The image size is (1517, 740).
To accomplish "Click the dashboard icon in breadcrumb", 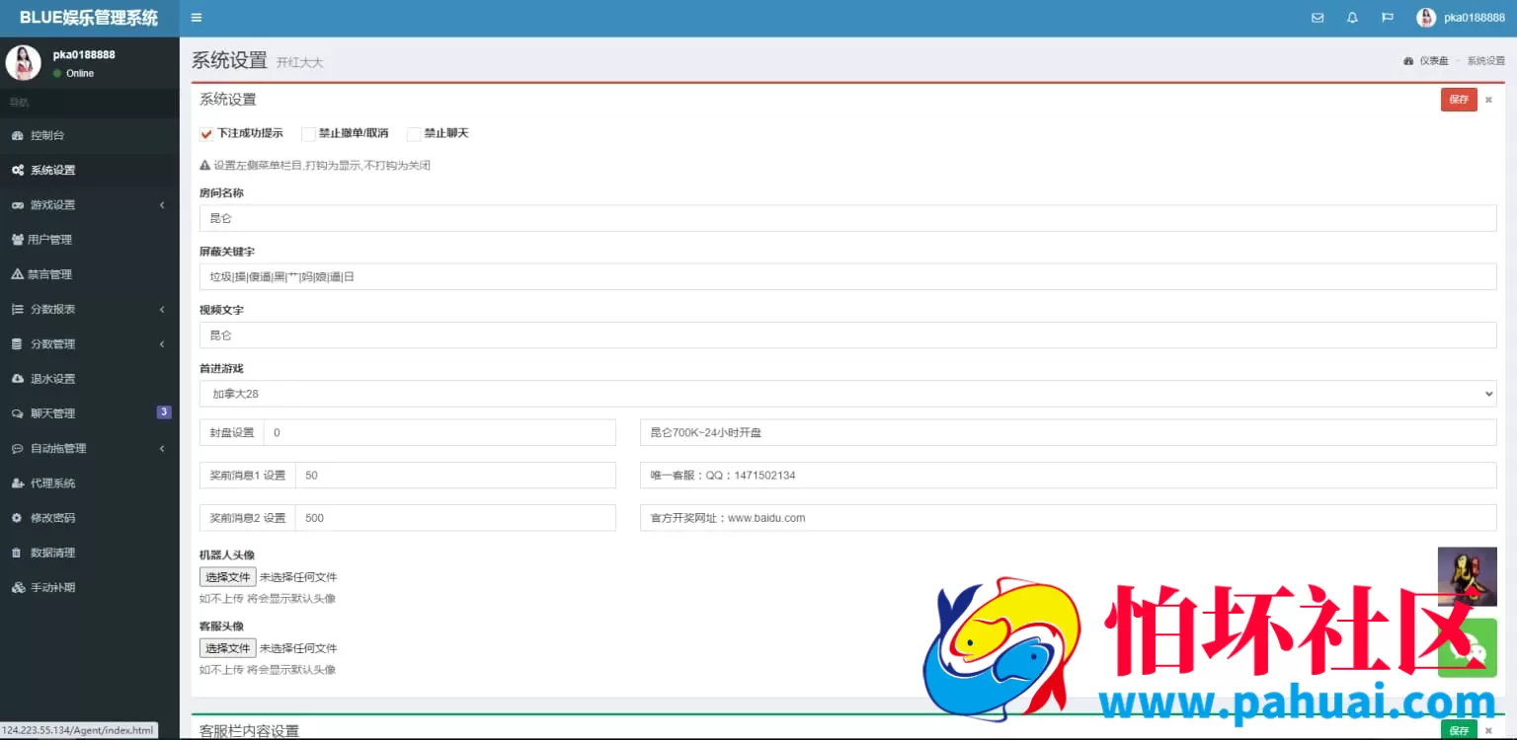I will point(1408,61).
